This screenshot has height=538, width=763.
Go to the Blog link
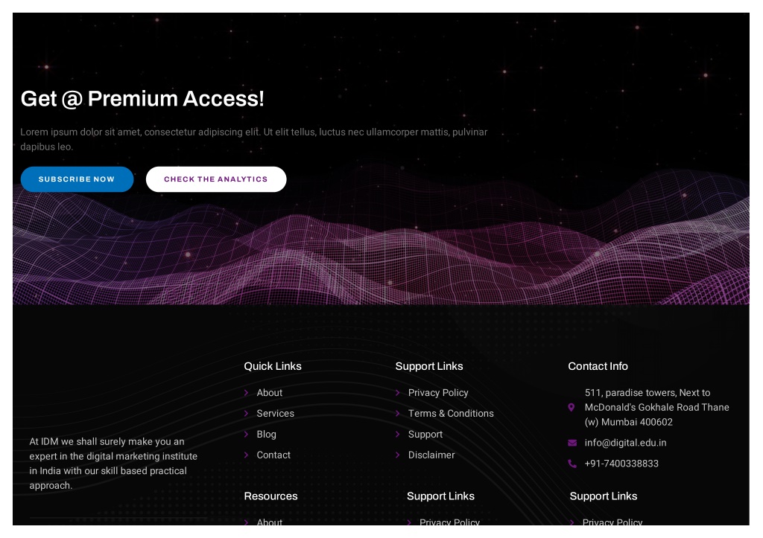point(266,435)
